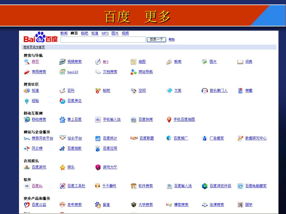Viewport: 286px width, 214px height.
Task: Click the icon beside 知道
Action: (27, 91)
